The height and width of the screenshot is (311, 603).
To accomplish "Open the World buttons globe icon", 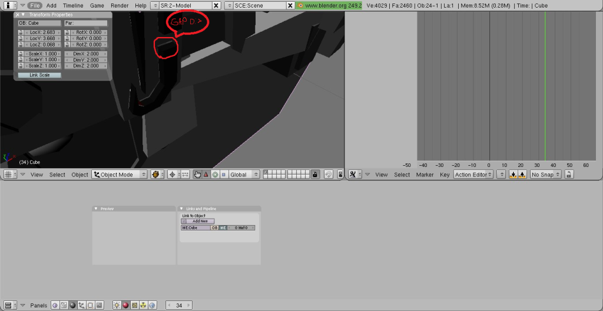I will [x=152, y=305].
